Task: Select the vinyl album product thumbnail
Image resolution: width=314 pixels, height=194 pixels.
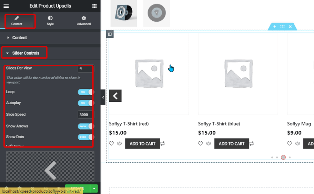Action: click(x=124, y=13)
